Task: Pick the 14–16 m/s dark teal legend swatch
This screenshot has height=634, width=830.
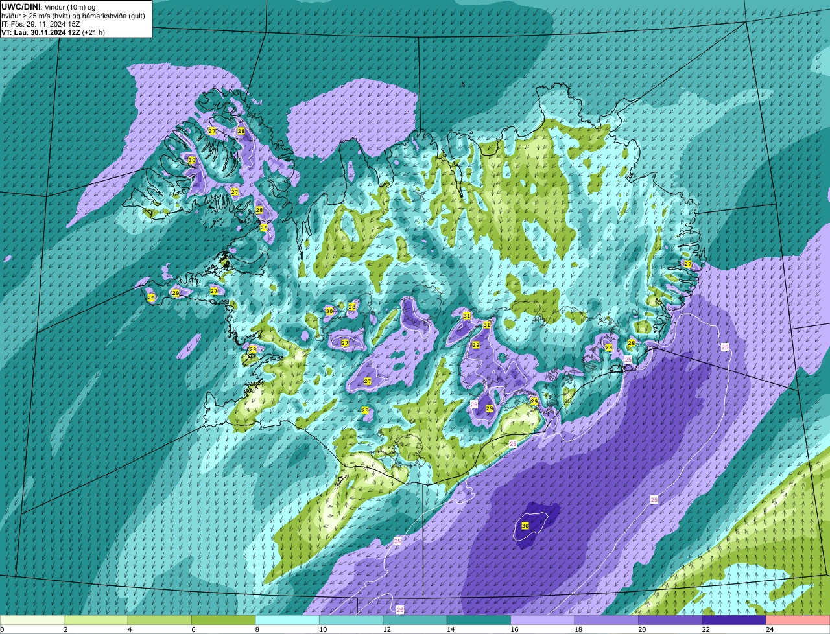Action: [479, 620]
